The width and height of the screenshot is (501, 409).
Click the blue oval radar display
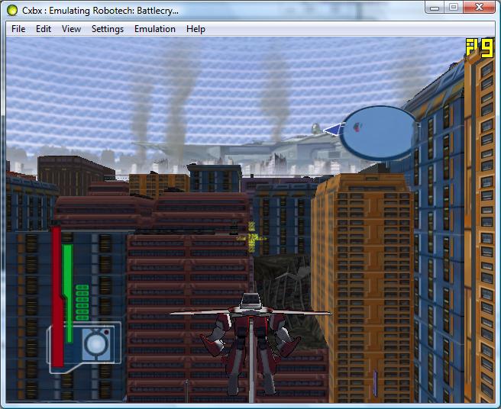pyautogui.click(x=379, y=133)
